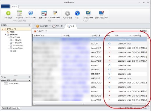Open ブログデータ from the ribbon
This screenshot has width=151, height=111.
(x=19, y=14)
